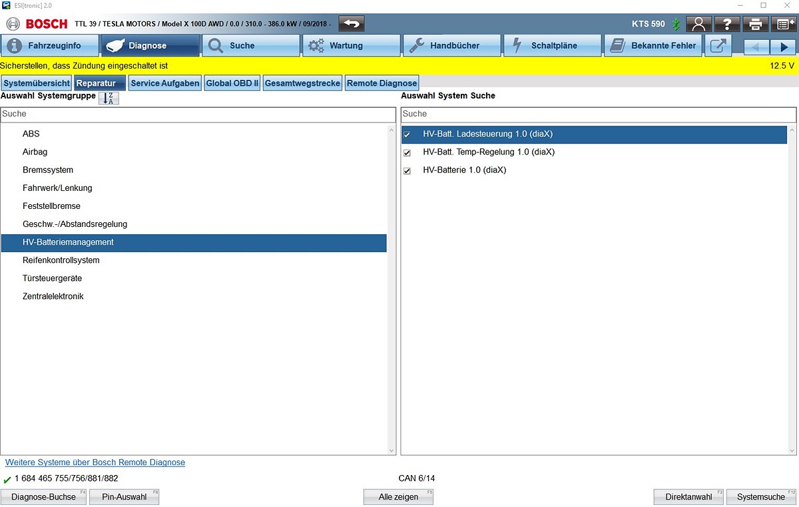Click the Bluetooth connection icon
This screenshot has height=507, width=799.
tap(676, 24)
